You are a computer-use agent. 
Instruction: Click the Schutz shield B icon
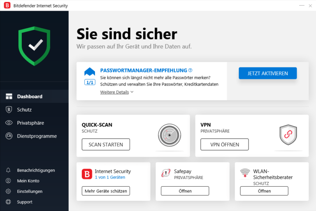(x=9, y=110)
